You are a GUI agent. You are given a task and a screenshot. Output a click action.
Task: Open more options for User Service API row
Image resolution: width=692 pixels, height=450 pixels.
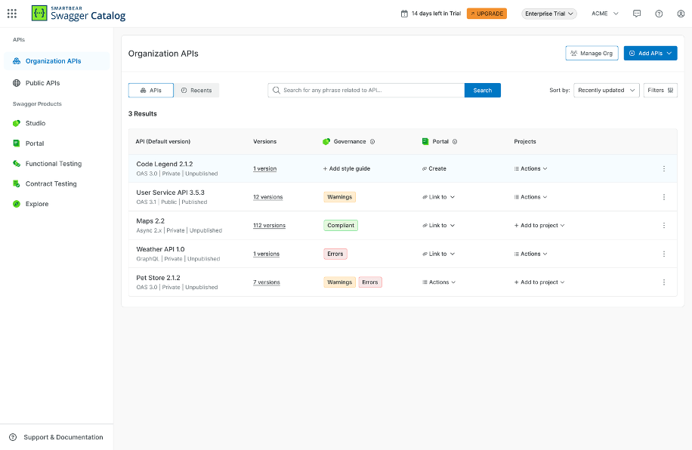[664, 197]
